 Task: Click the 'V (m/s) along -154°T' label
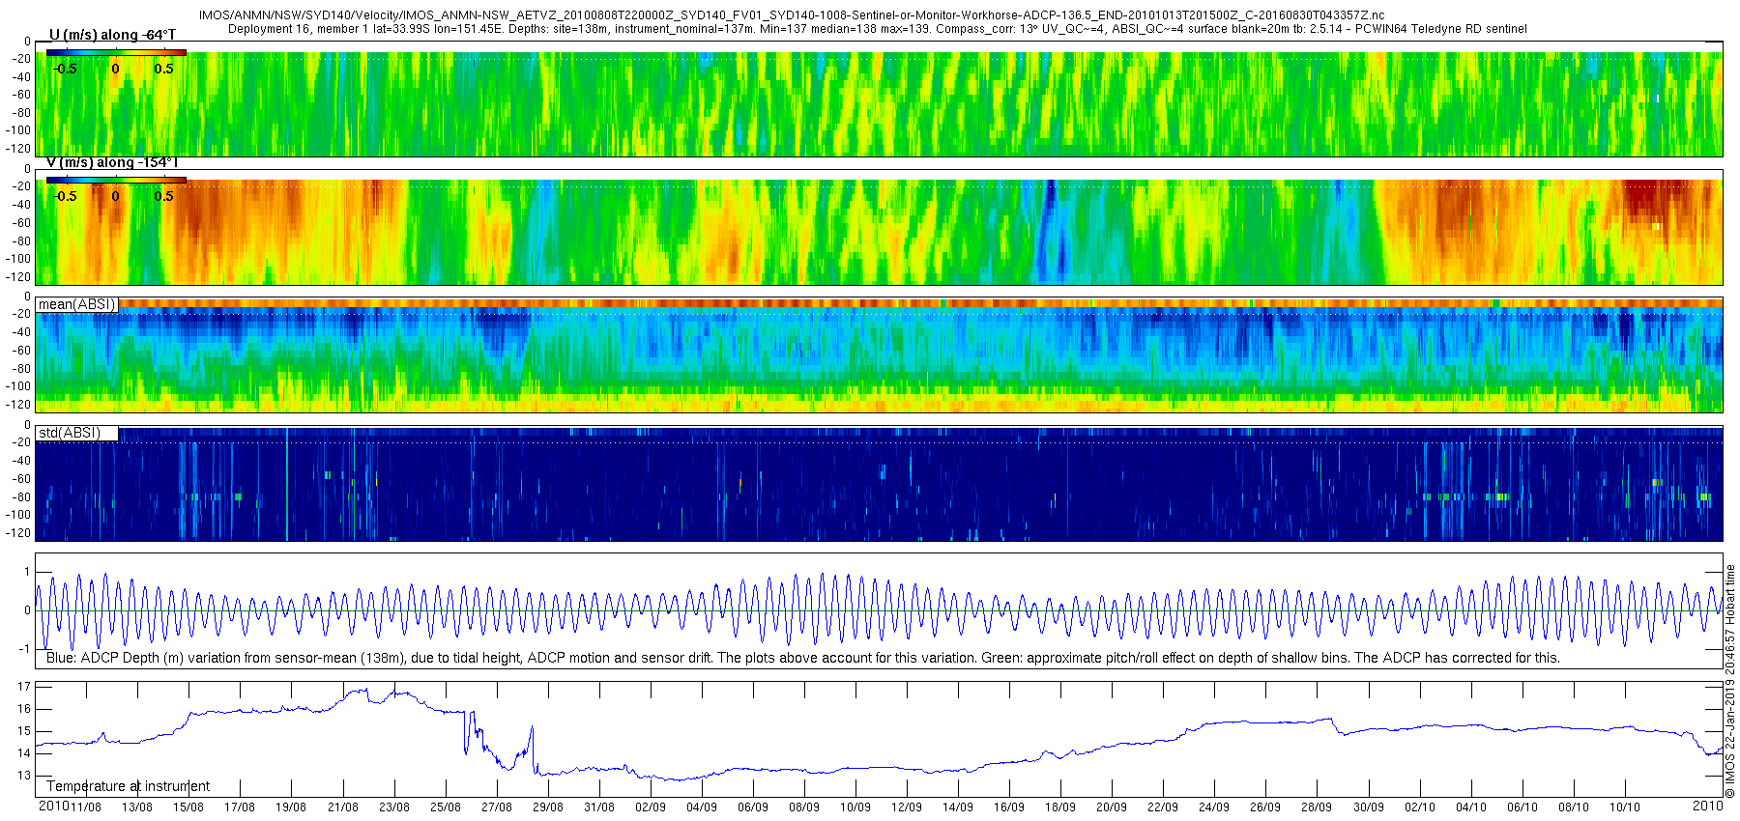click(x=112, y=162)
